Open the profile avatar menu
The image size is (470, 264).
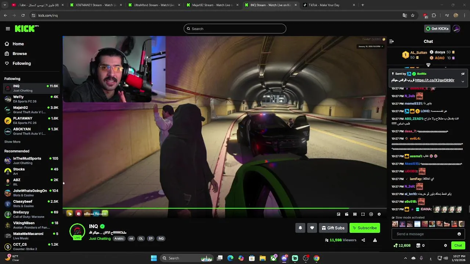456,29
